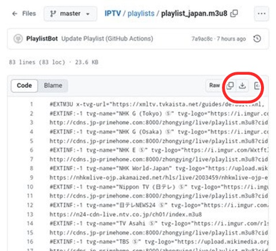Click line 12 日テレNEWS24 entry

(159, 205)
